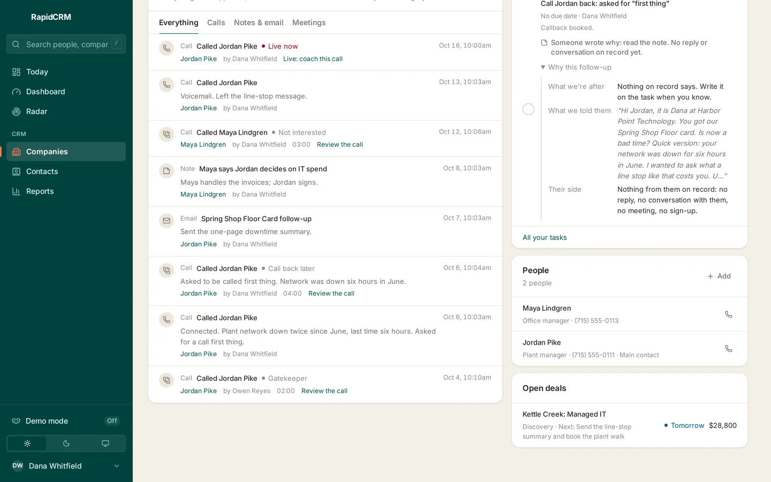Open the Notes & email tab

coord(259,22)
